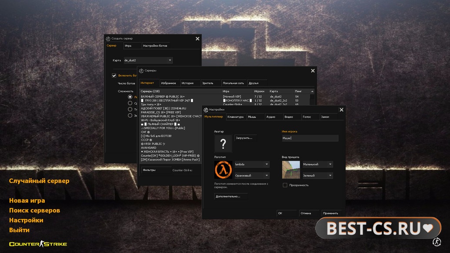450x253 pixels.
Task: Open the orange logo color dropdown
Action: coord(252,175)
